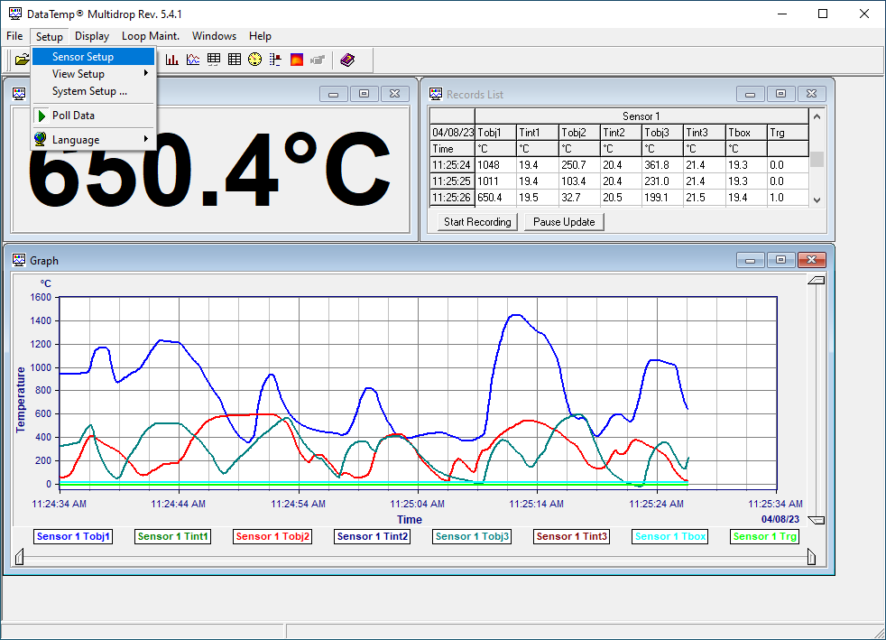886x640 pixels.
Task: Open the thermal image view icon
Action: pyautogui.click(x=297, y=60)
